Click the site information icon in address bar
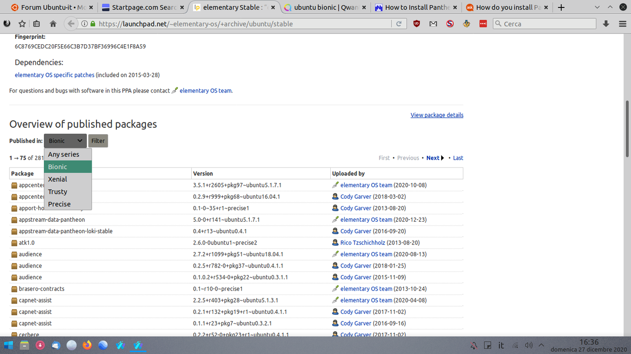Image resolution: width=631 pixels, height=354 pixels. tap(84, 24)
